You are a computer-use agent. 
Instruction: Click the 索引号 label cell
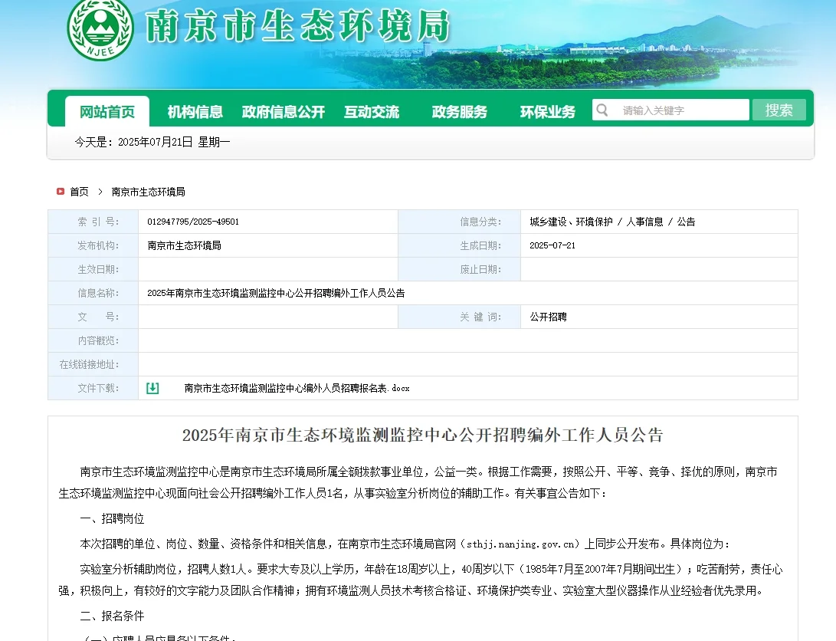point(93,222)
